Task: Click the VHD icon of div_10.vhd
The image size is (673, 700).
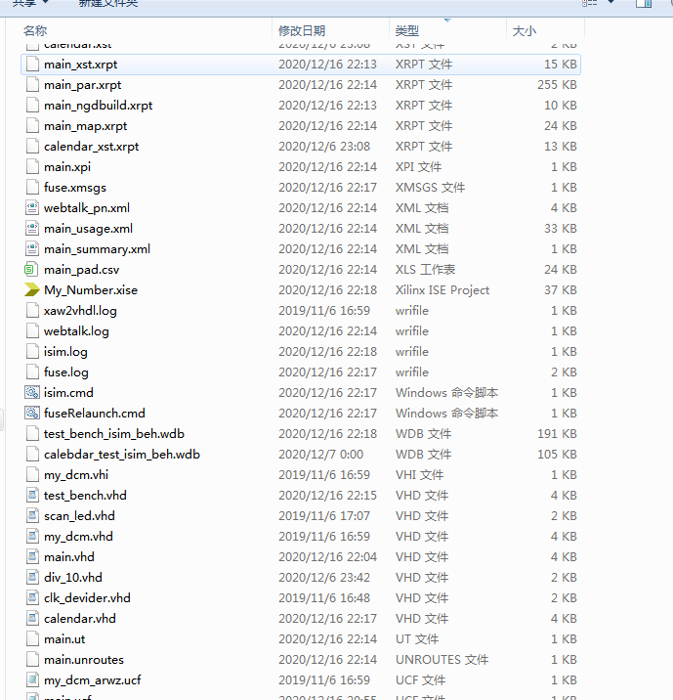Action: pyautogui.click(x=32, y=578)
